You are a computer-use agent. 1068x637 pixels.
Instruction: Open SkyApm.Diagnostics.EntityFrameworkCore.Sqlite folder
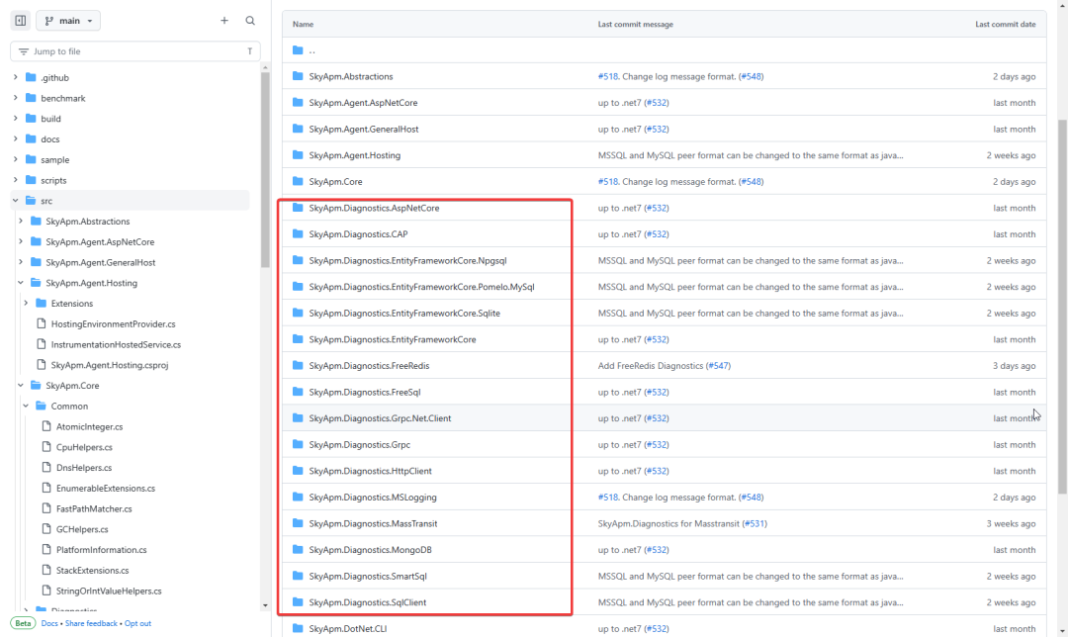404,314
